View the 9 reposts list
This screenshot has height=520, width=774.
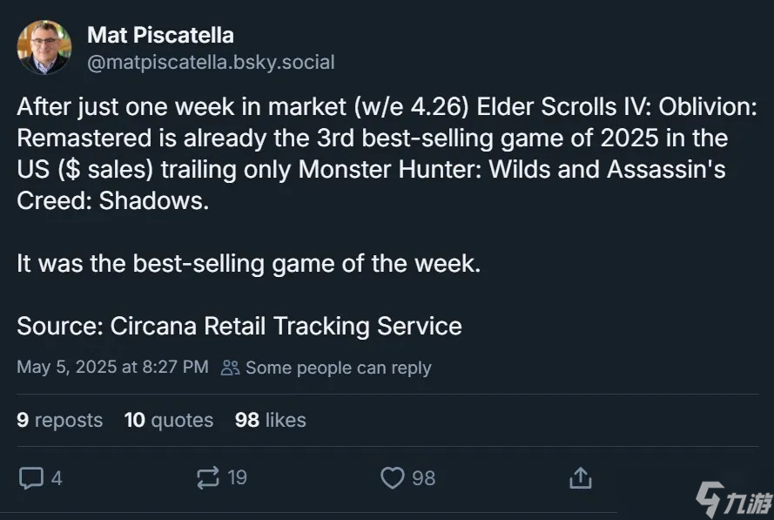click(x=60, y=420)
